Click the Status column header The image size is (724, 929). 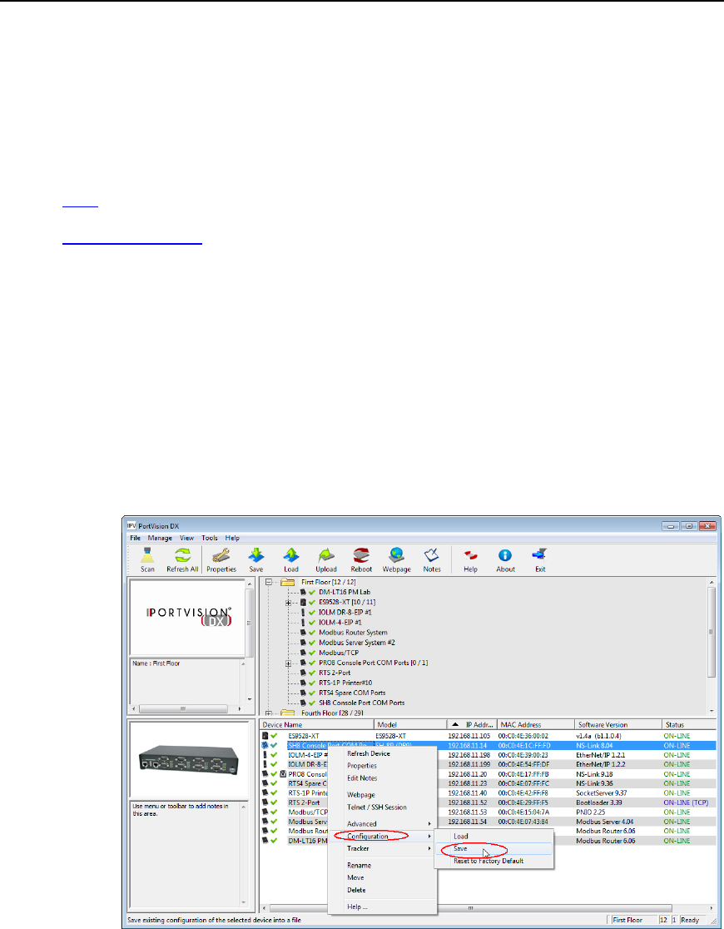(x=688, y=724)
